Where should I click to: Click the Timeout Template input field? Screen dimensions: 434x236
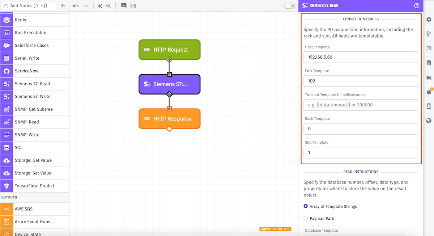point(361,105)
